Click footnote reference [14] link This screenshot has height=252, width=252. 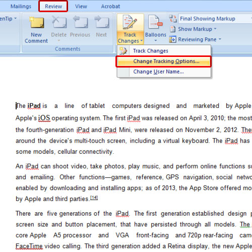(94, 198)
